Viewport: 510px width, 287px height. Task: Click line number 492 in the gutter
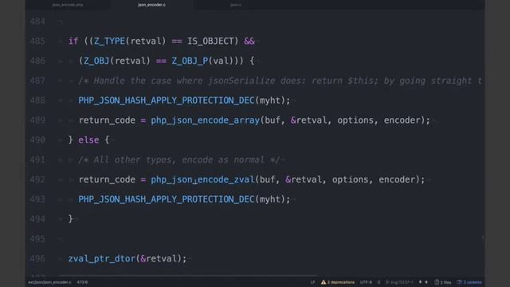pos(37,179)
